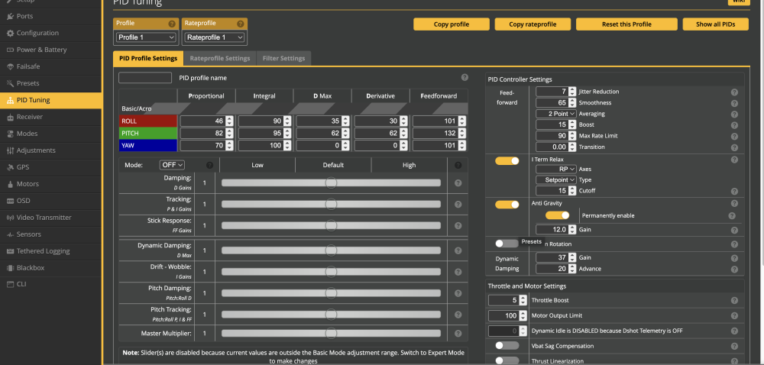Viewport: 764px width, 365px height.
Task: Switch to the Rateprofile Settings tab
Action: pos(219,58)
